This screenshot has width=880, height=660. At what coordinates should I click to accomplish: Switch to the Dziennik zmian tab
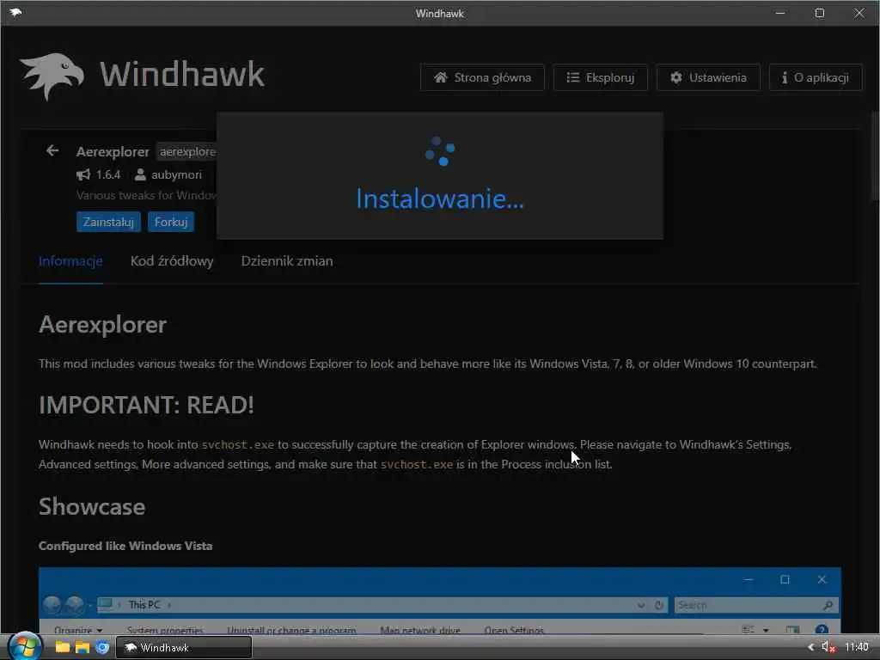[x=287, y=261]
